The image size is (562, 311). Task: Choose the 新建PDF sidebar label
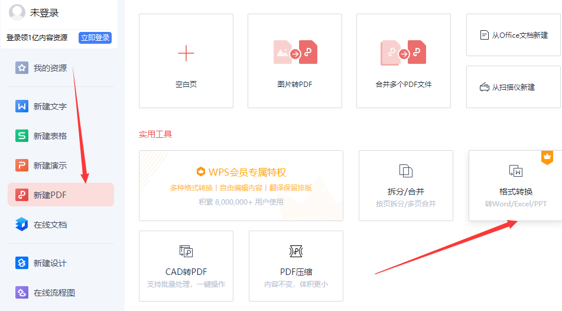50,195
